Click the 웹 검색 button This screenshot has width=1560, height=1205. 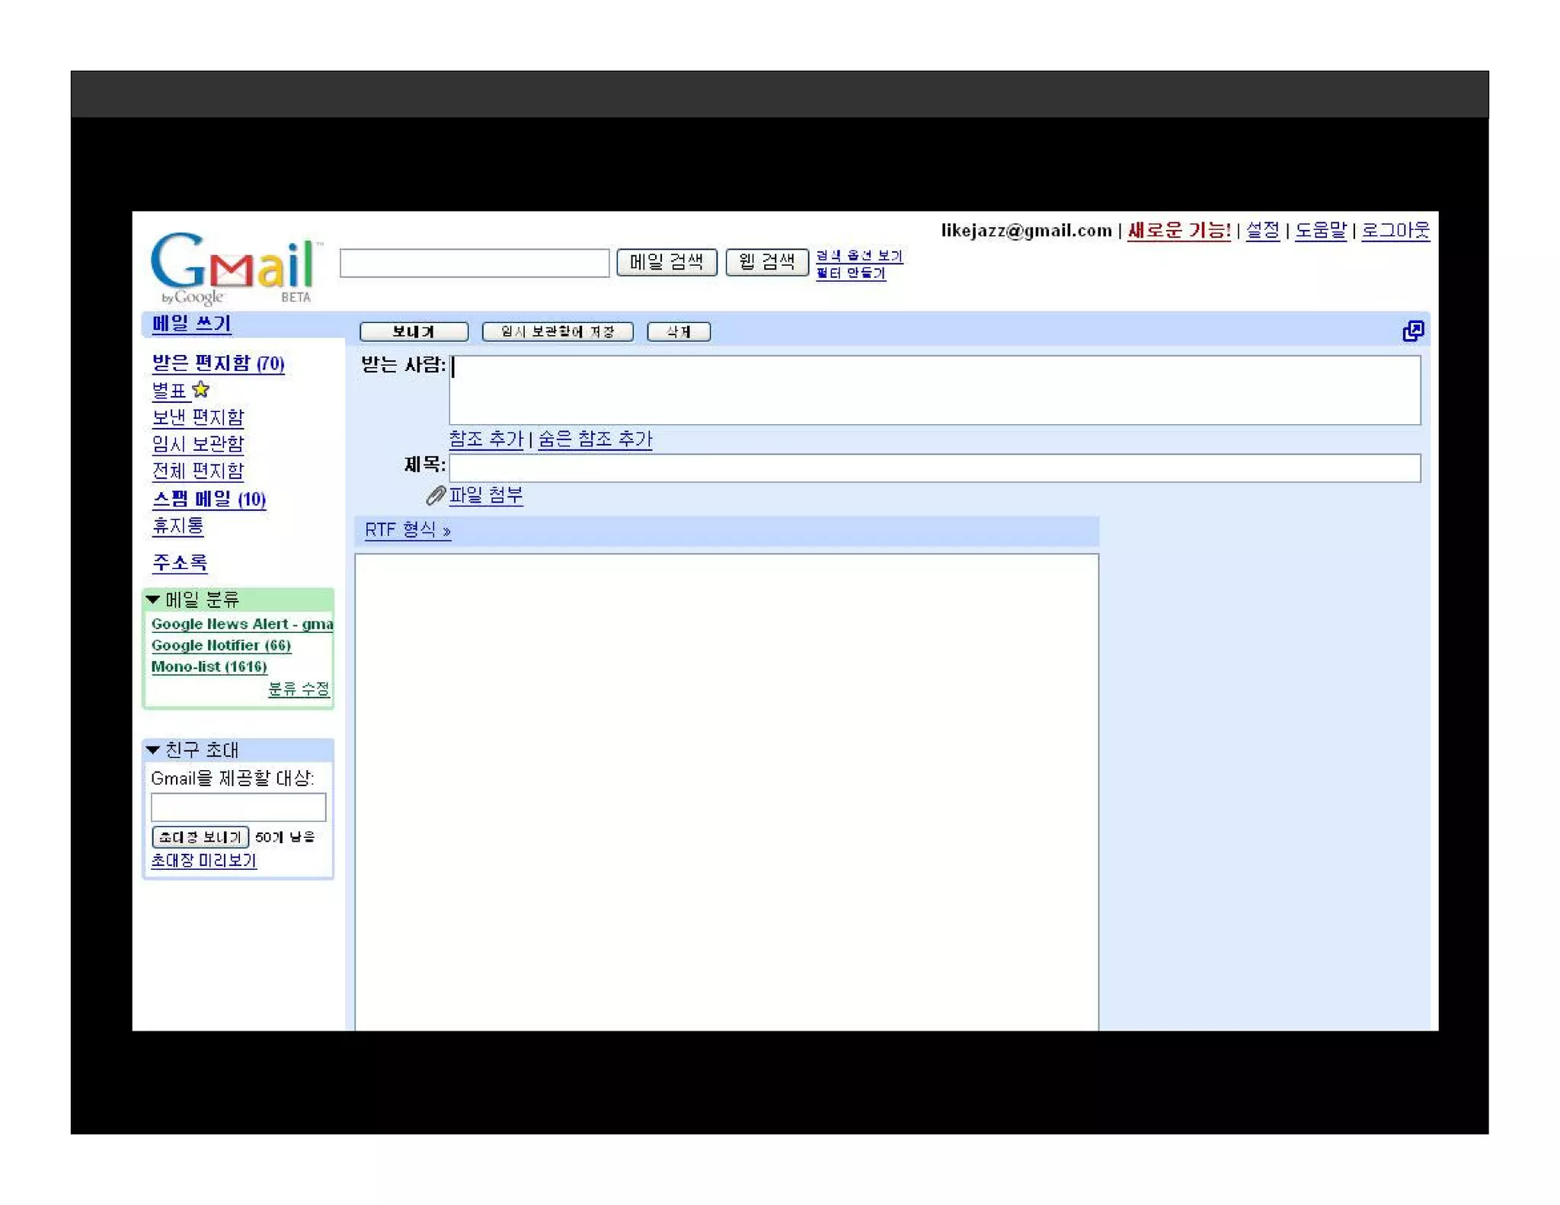pos(766,262)
